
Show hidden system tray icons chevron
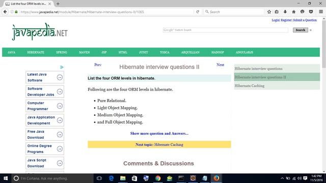282,178
